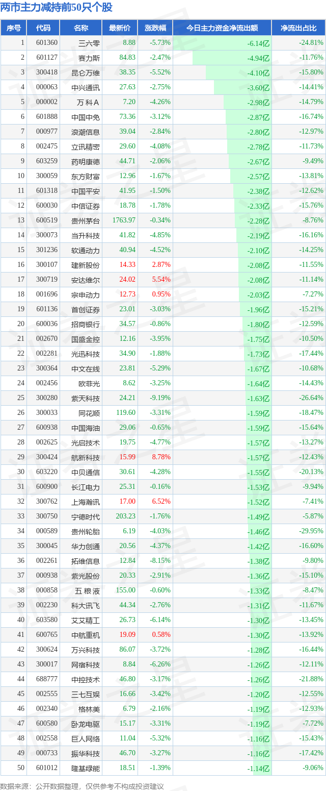Viewport: 326px width, 791px height.
Task: Click stock code 688777
Action: click(x=47, y=679)
